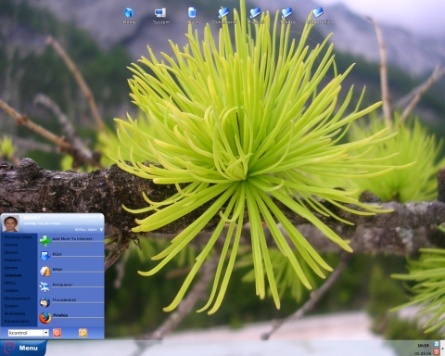
Task: Click the Debian swirl Menu button
Action: [23, 348]
